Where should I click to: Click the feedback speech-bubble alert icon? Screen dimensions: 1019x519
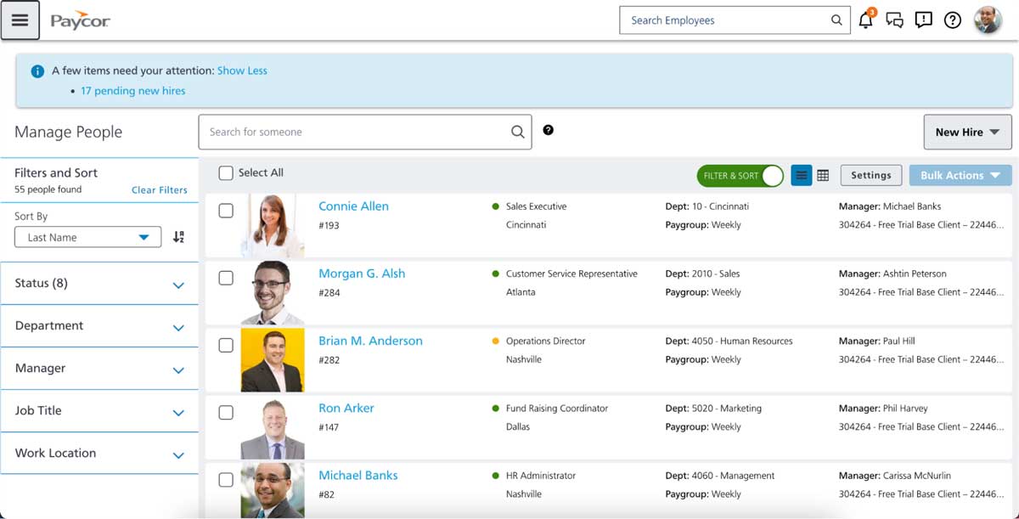(923, 20)
